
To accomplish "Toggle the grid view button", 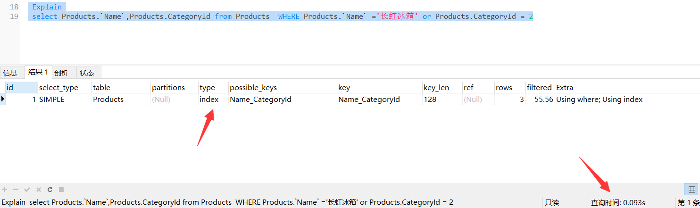I will [x=692, y=190].
